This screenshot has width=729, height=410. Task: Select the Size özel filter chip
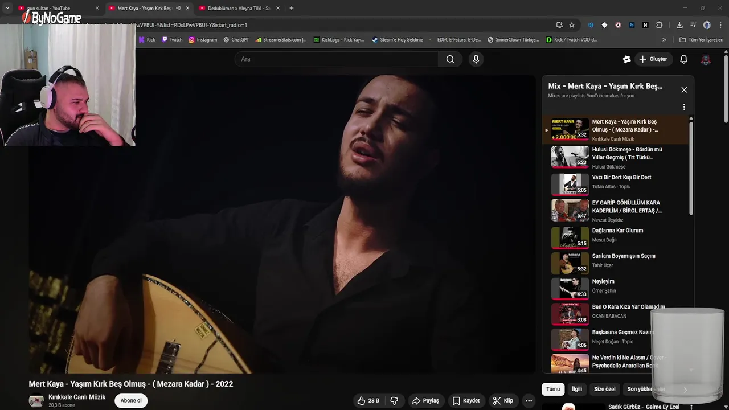click(x=605, y=389)
